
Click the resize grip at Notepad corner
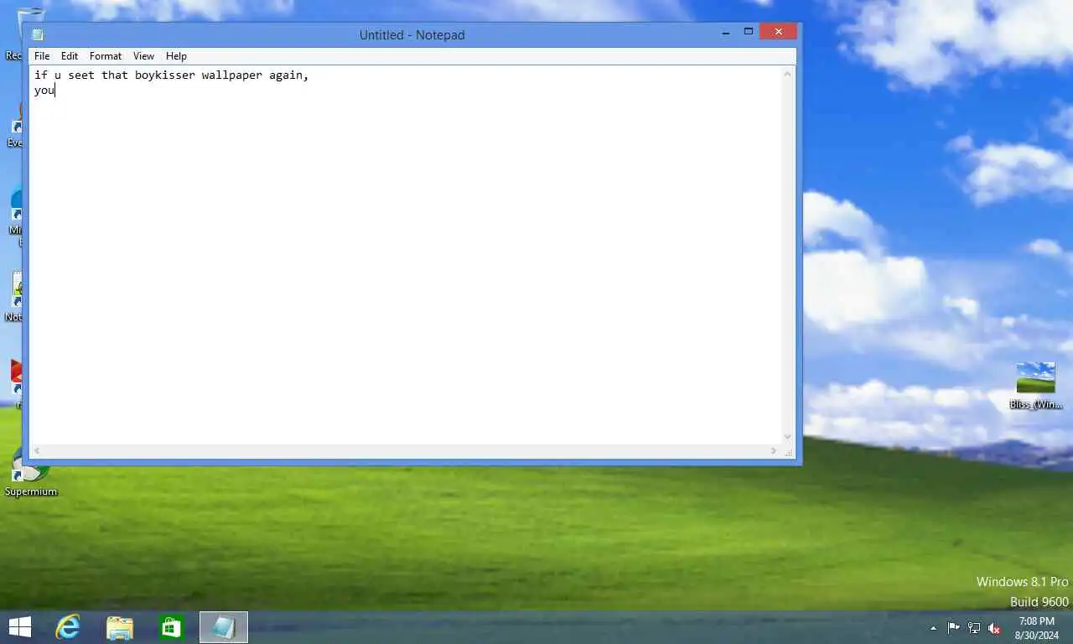pos(789,452)
